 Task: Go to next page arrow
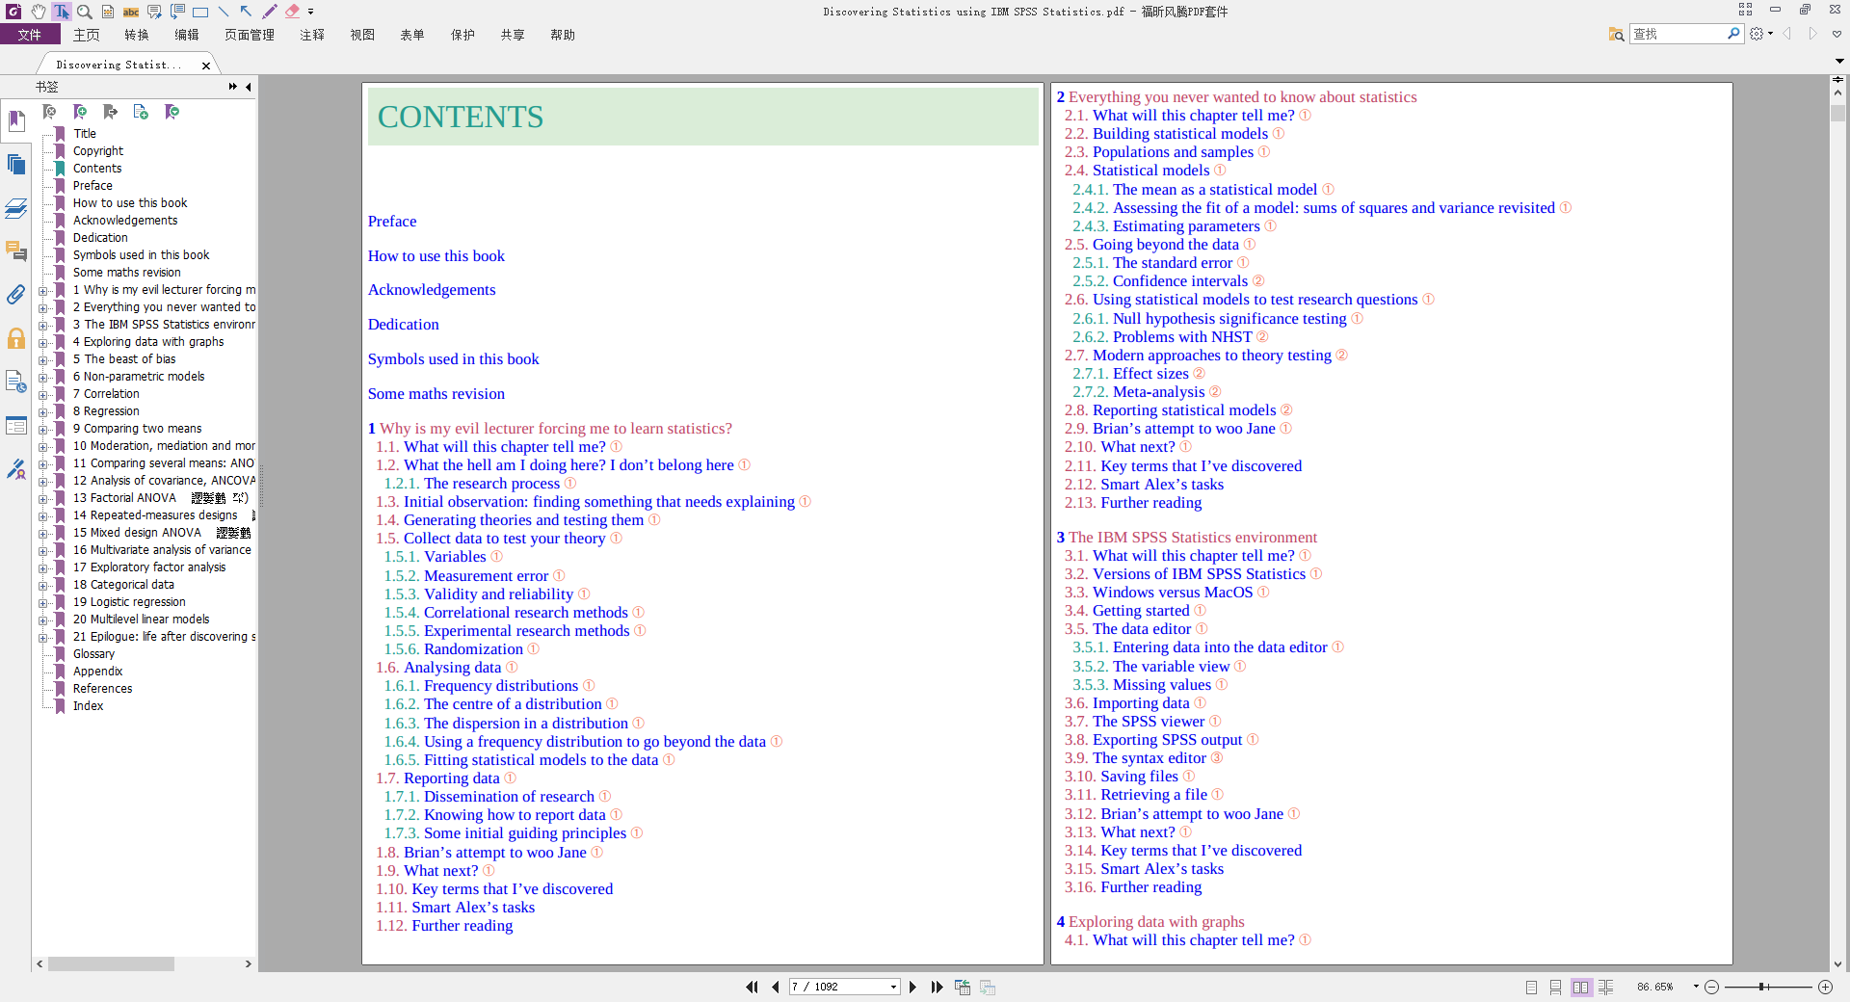(912, 987)
